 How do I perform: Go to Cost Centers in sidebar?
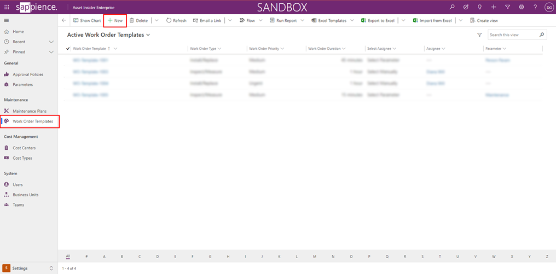click(x=24, y=148)
